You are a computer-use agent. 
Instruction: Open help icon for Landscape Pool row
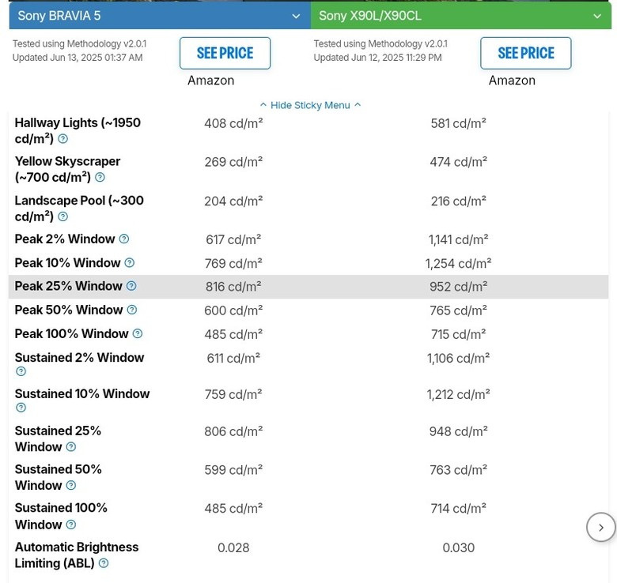coord(63,216)
